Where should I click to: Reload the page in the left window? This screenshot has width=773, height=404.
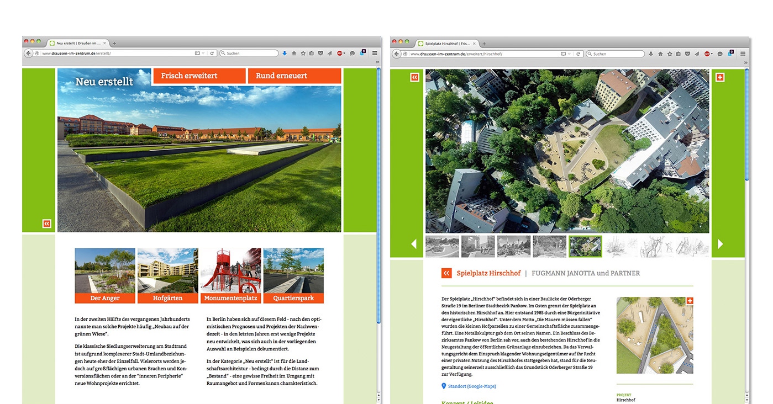coord(212,54)
